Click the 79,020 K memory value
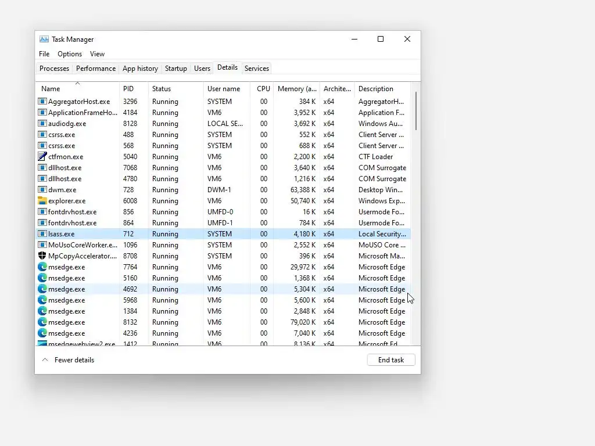The image size is (595, 446). [303, 322]
